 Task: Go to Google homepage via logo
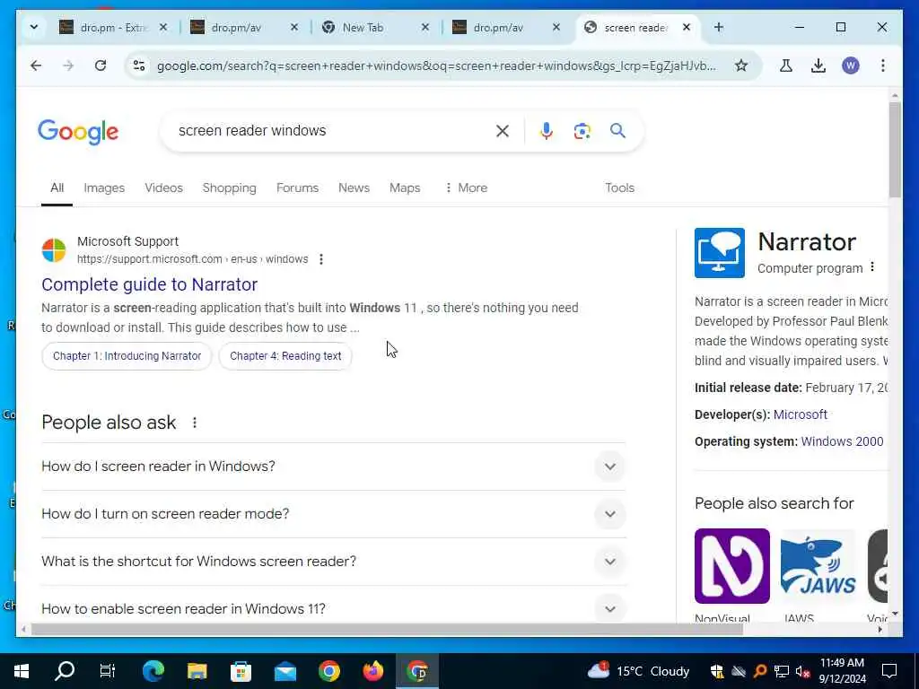78,132
